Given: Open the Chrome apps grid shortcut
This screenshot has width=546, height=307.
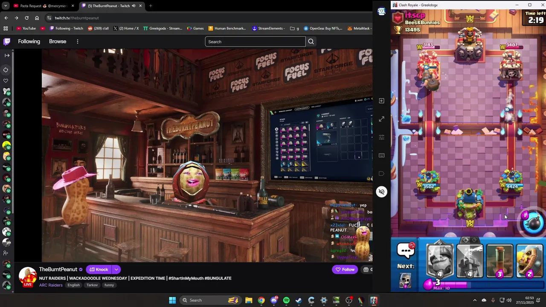Looking at the screenshot, I should pyautogui.click(x=6, y=29).
